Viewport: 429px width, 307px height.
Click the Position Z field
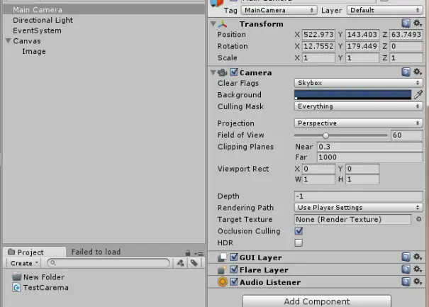click(x=406, y=35)
